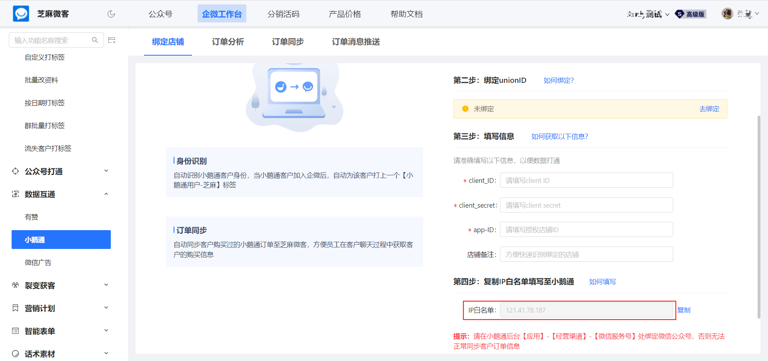Image resolution: width=768 pixels, height=361 pixels.
Task: Select 群批量打标签 in the sidebar
Action: (x=45, y=126)
